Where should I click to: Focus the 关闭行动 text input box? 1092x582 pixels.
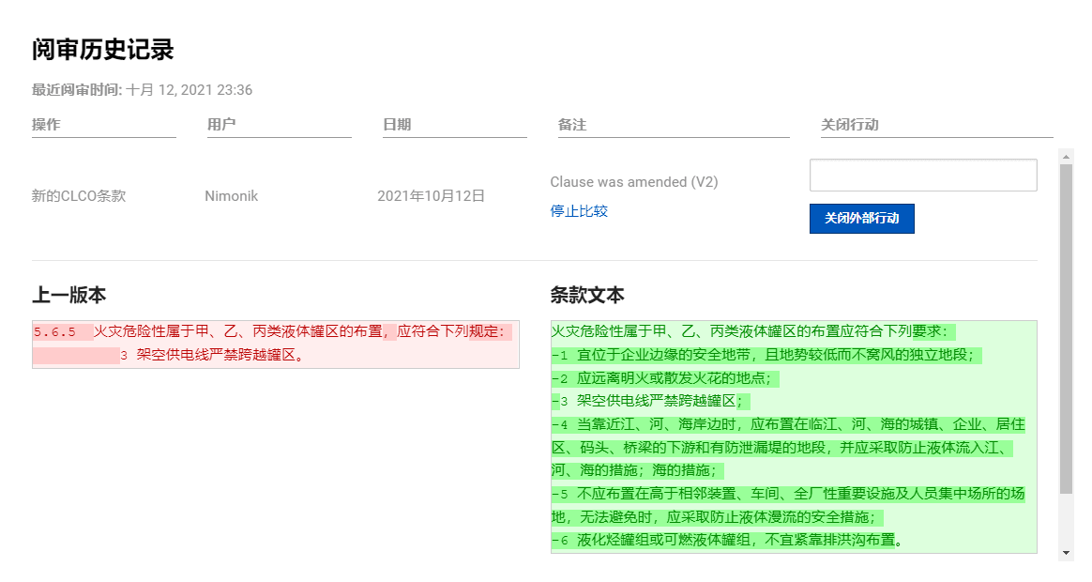922,176
